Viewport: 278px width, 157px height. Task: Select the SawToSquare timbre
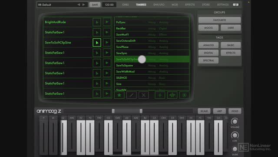[152, 65]
